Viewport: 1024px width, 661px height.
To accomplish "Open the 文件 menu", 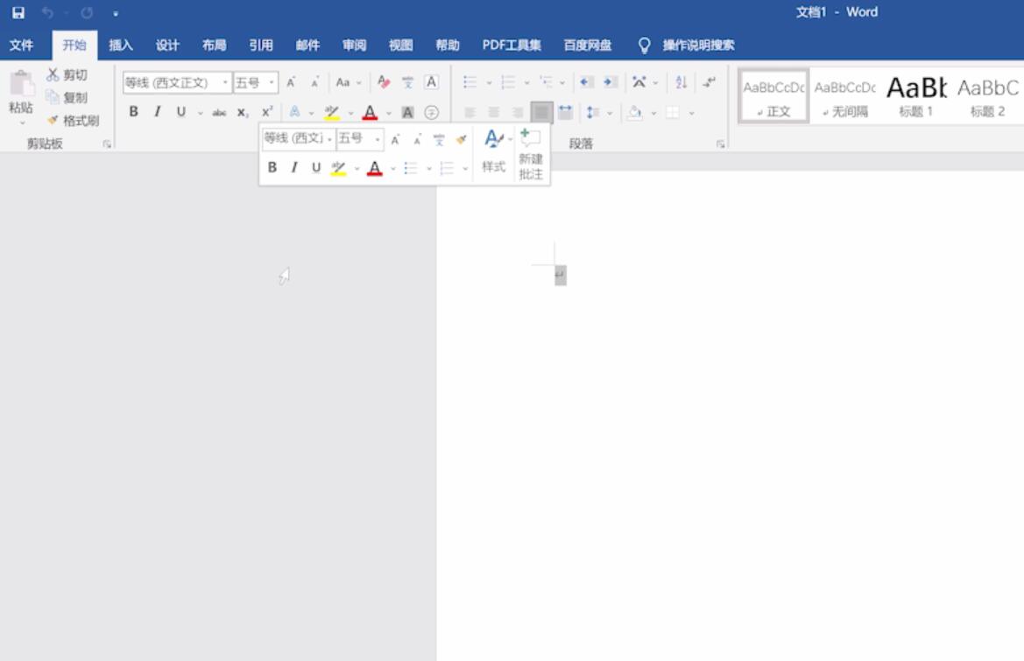I will [21, 45].
